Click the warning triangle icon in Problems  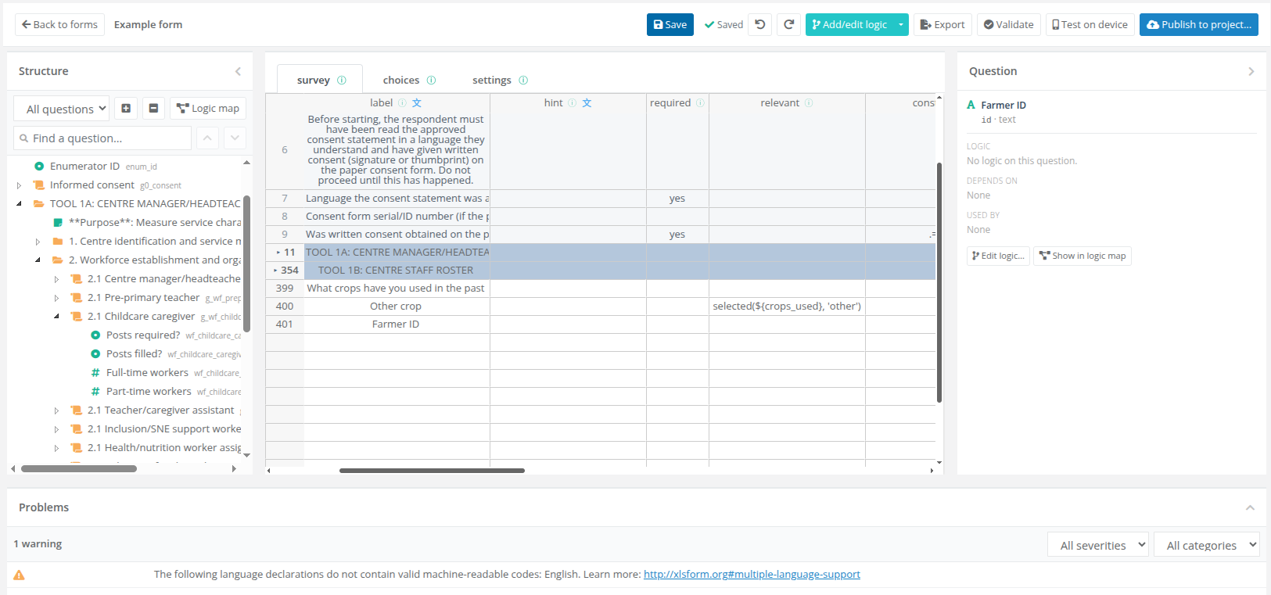tap(20, 575)
